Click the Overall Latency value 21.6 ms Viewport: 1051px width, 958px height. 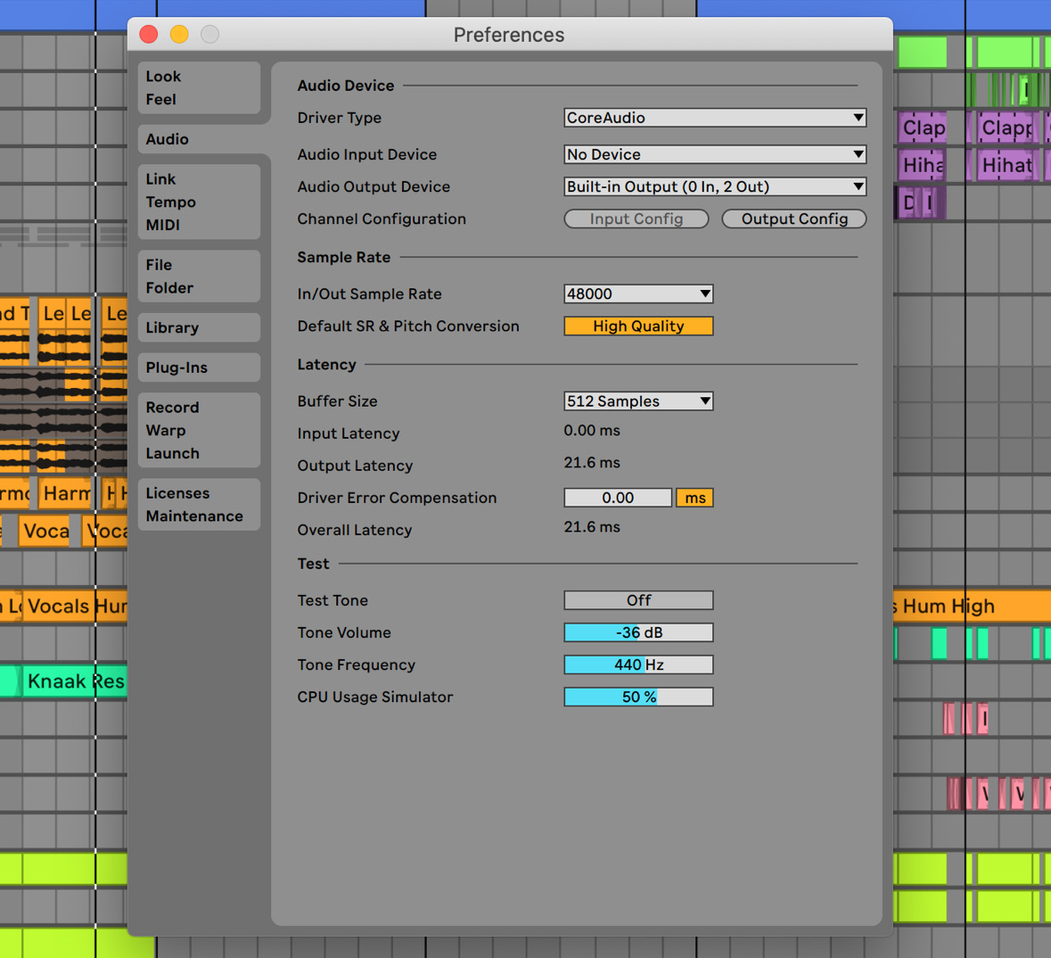pyautogui.click(x=592, y=527)
